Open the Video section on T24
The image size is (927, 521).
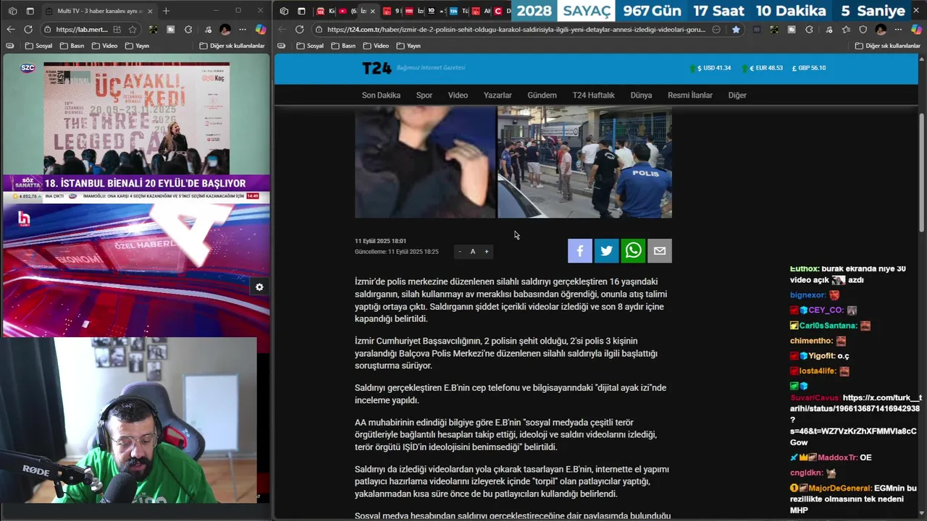[458, 95]
